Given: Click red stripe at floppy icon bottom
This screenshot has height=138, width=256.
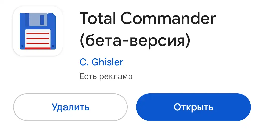Looking at the screenshot, I should point(38,48).
